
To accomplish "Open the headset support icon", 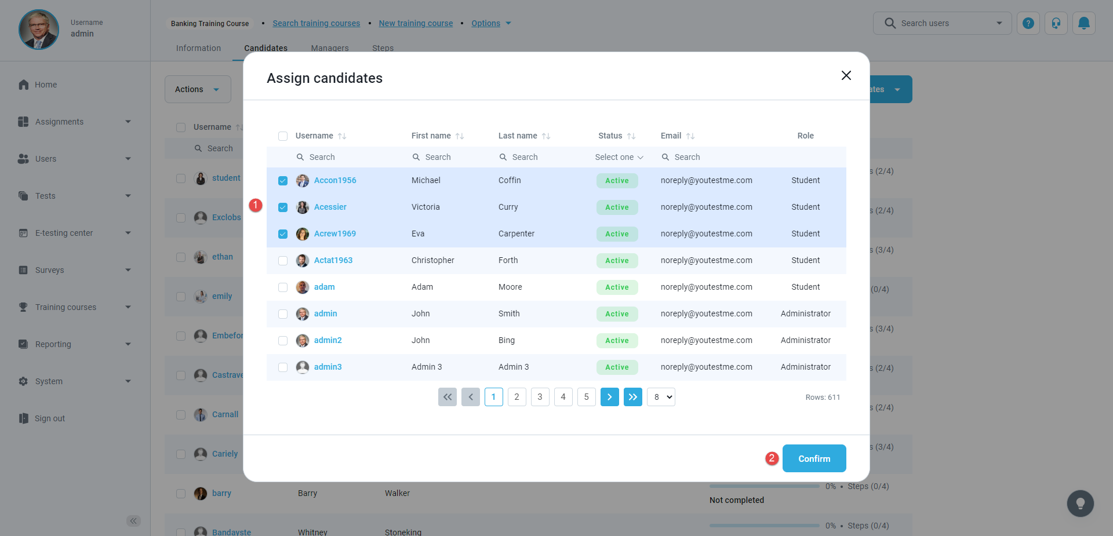I will click(x=1056, y=23).
